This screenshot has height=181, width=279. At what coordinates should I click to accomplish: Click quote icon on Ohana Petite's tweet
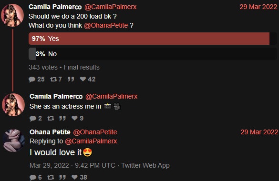point(62,177)
